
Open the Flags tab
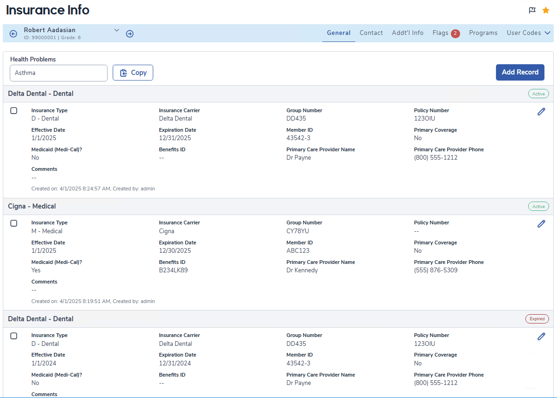point(440,33)
